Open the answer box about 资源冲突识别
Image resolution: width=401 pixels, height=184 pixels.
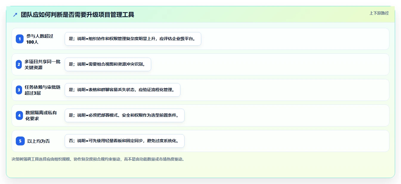[x=108, y=64]
